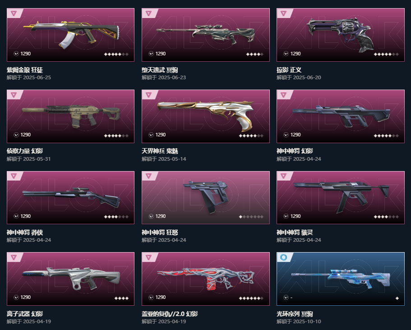This screenshot has width=411, height=330.
Task: Select the 盖亚的复仇//2.0 幻影 skin image
Action: (x=206, y=279)
